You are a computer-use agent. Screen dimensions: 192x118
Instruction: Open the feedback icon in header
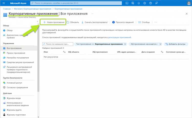(156, 3)
